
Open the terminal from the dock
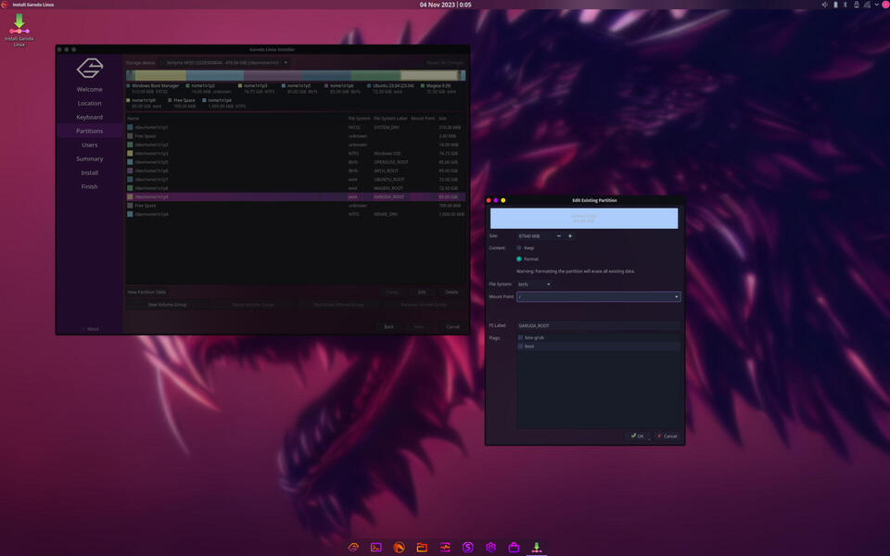point(375,547)
